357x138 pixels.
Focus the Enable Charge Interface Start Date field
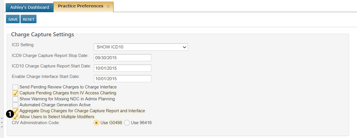coord(122,78)
